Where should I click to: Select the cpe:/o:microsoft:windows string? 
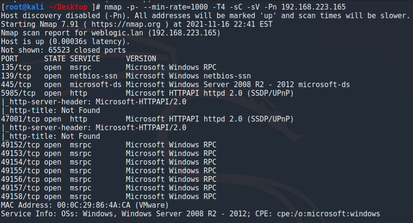point(329,214)
